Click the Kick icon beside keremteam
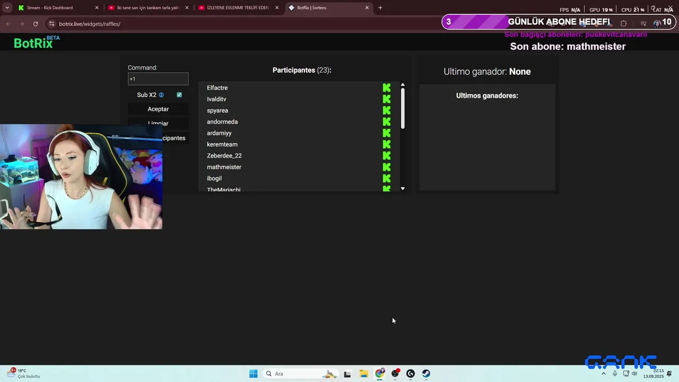The image size is (679, 382). [387, 144]
